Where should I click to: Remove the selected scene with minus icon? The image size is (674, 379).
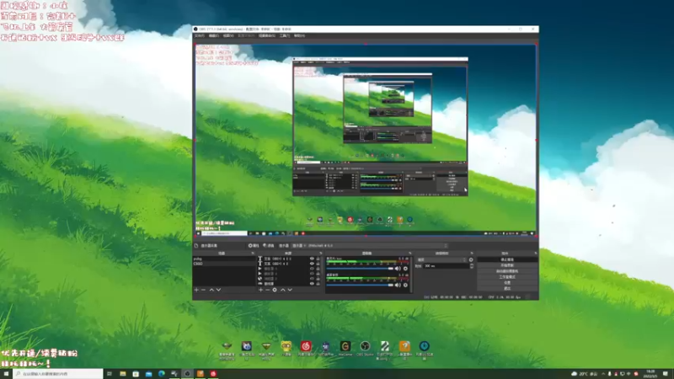point(203,290)
